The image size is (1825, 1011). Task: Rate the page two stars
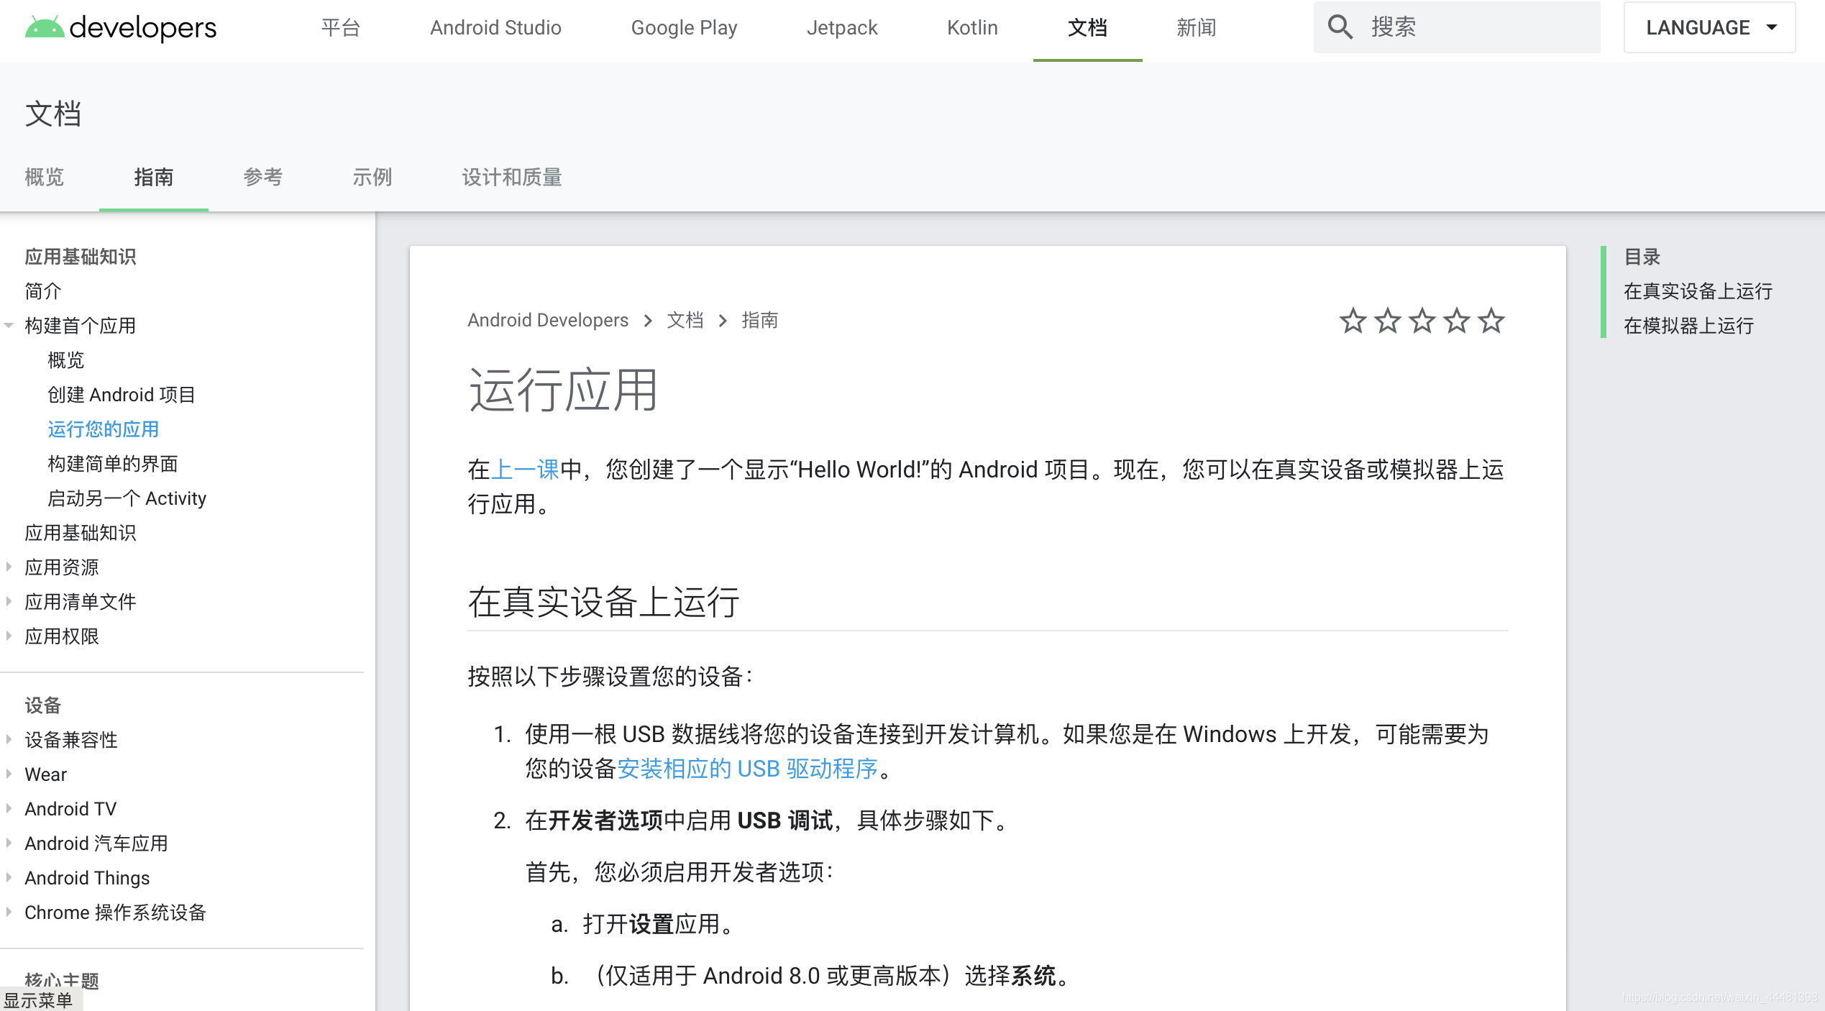1387,321
